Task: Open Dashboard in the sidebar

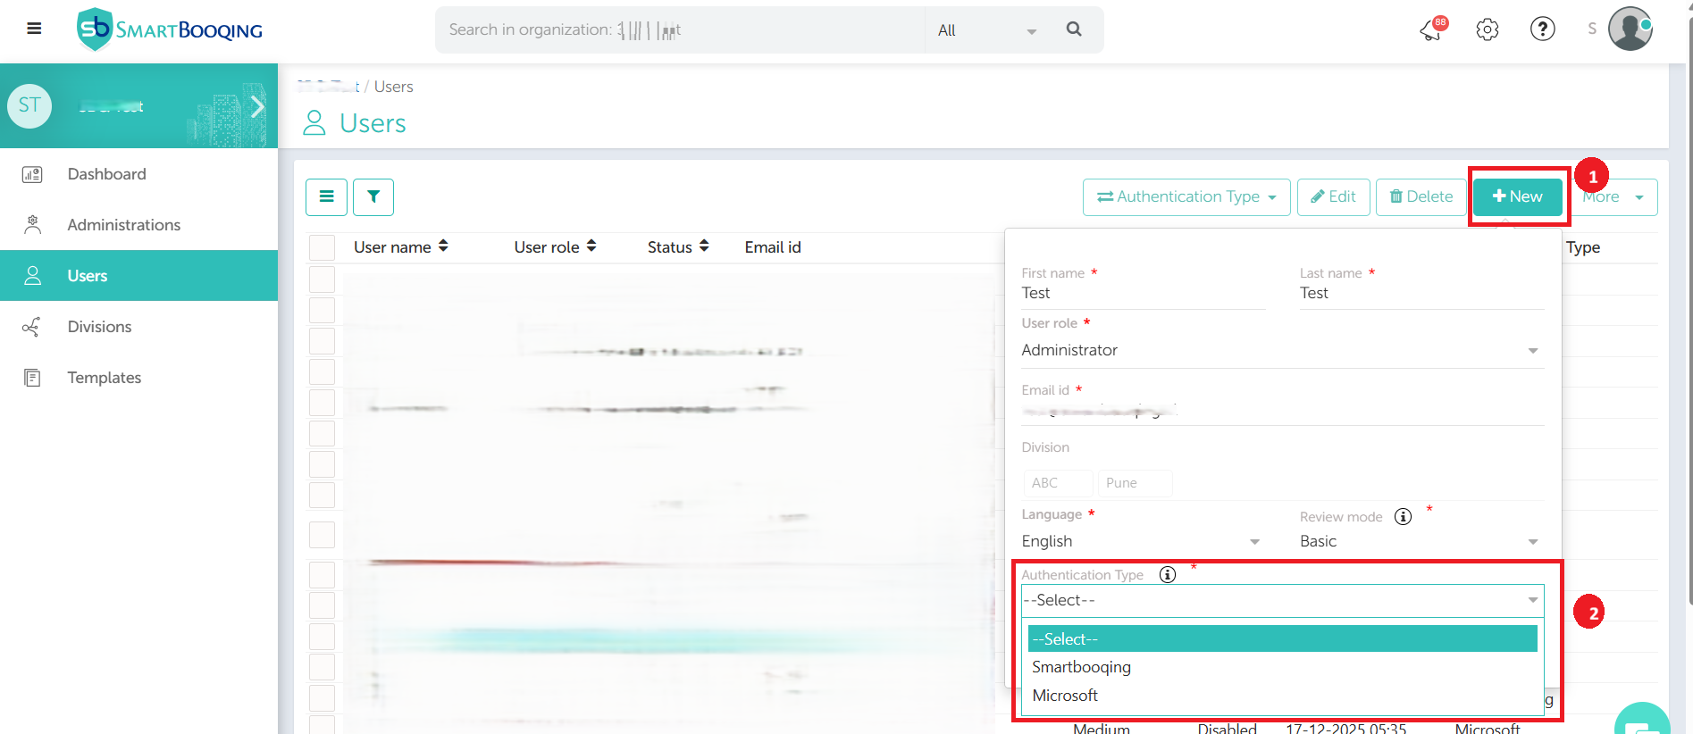Action: point(106,174)
